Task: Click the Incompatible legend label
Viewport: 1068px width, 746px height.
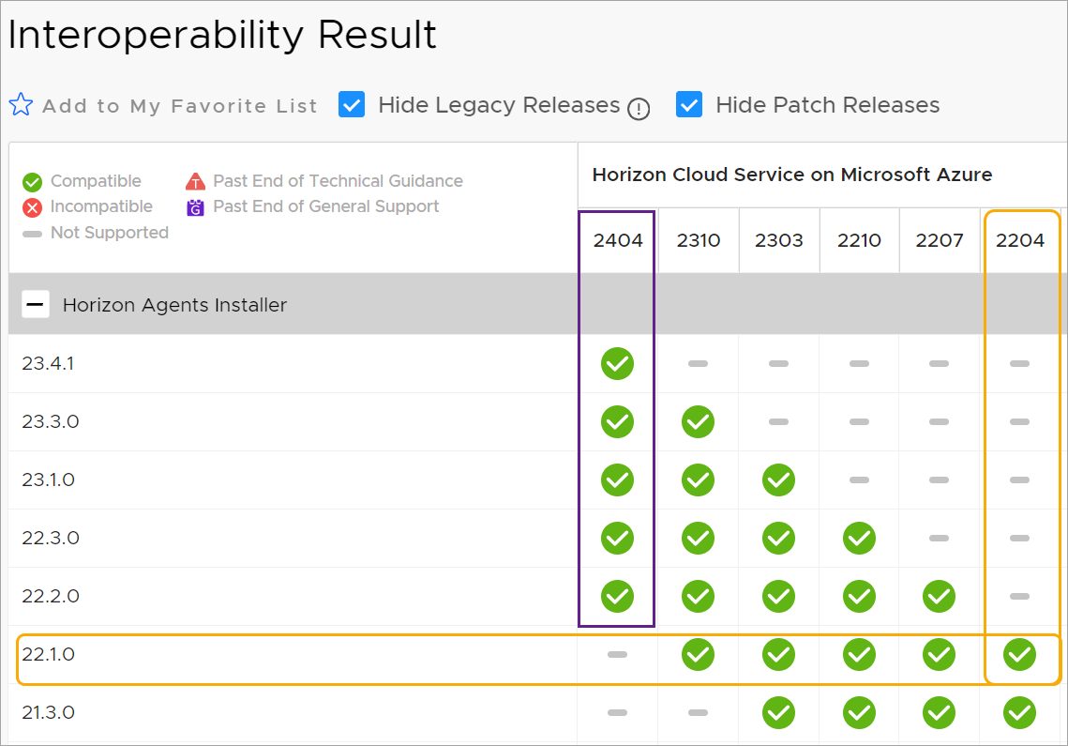Action: 101,206
